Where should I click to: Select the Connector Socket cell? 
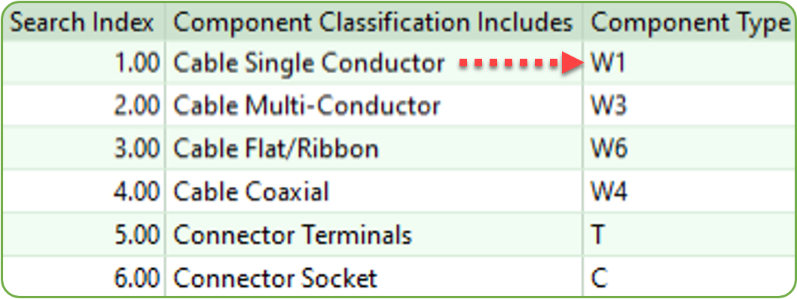click(374, 277)
